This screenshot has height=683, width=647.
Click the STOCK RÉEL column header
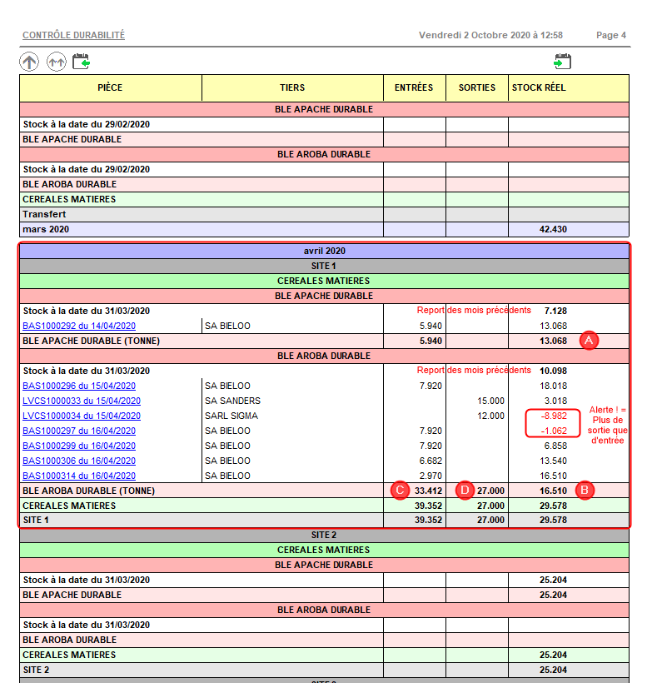[539, 87]
